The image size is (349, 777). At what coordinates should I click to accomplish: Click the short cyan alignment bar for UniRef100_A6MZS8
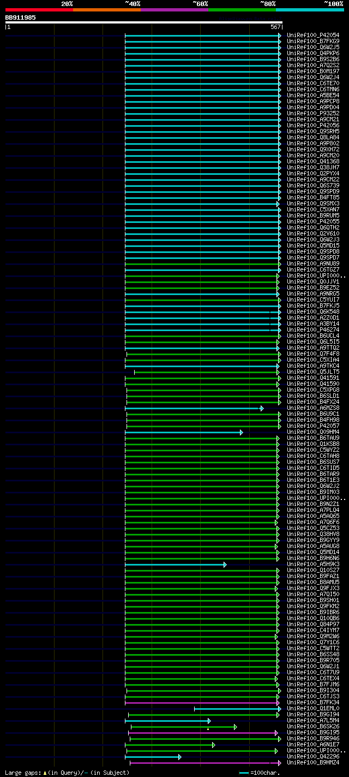(194, 408)
